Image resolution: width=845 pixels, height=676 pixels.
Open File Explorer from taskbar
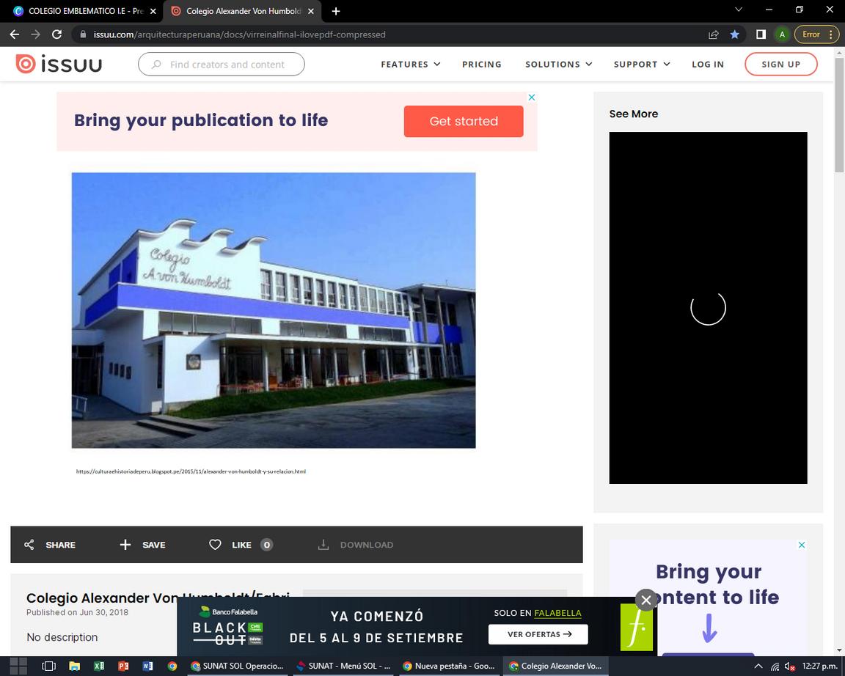(x=74, y=666)
